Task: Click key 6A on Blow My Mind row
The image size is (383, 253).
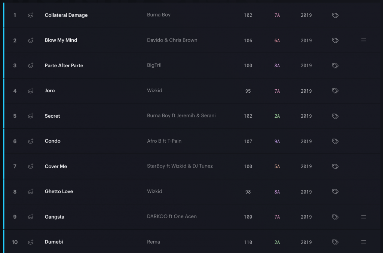Action: tap(277, 40)
